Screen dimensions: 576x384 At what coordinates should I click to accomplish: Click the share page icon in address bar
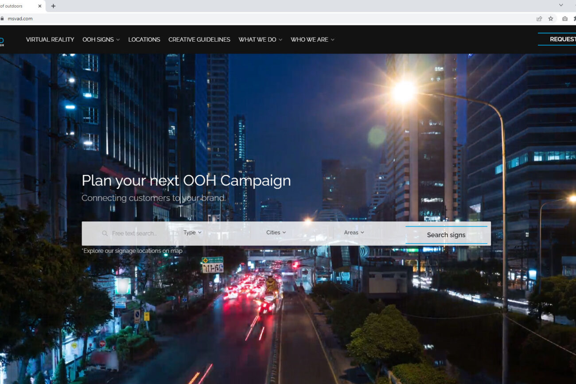[539, 19]
